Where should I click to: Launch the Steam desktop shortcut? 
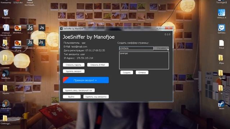[221, 105]
